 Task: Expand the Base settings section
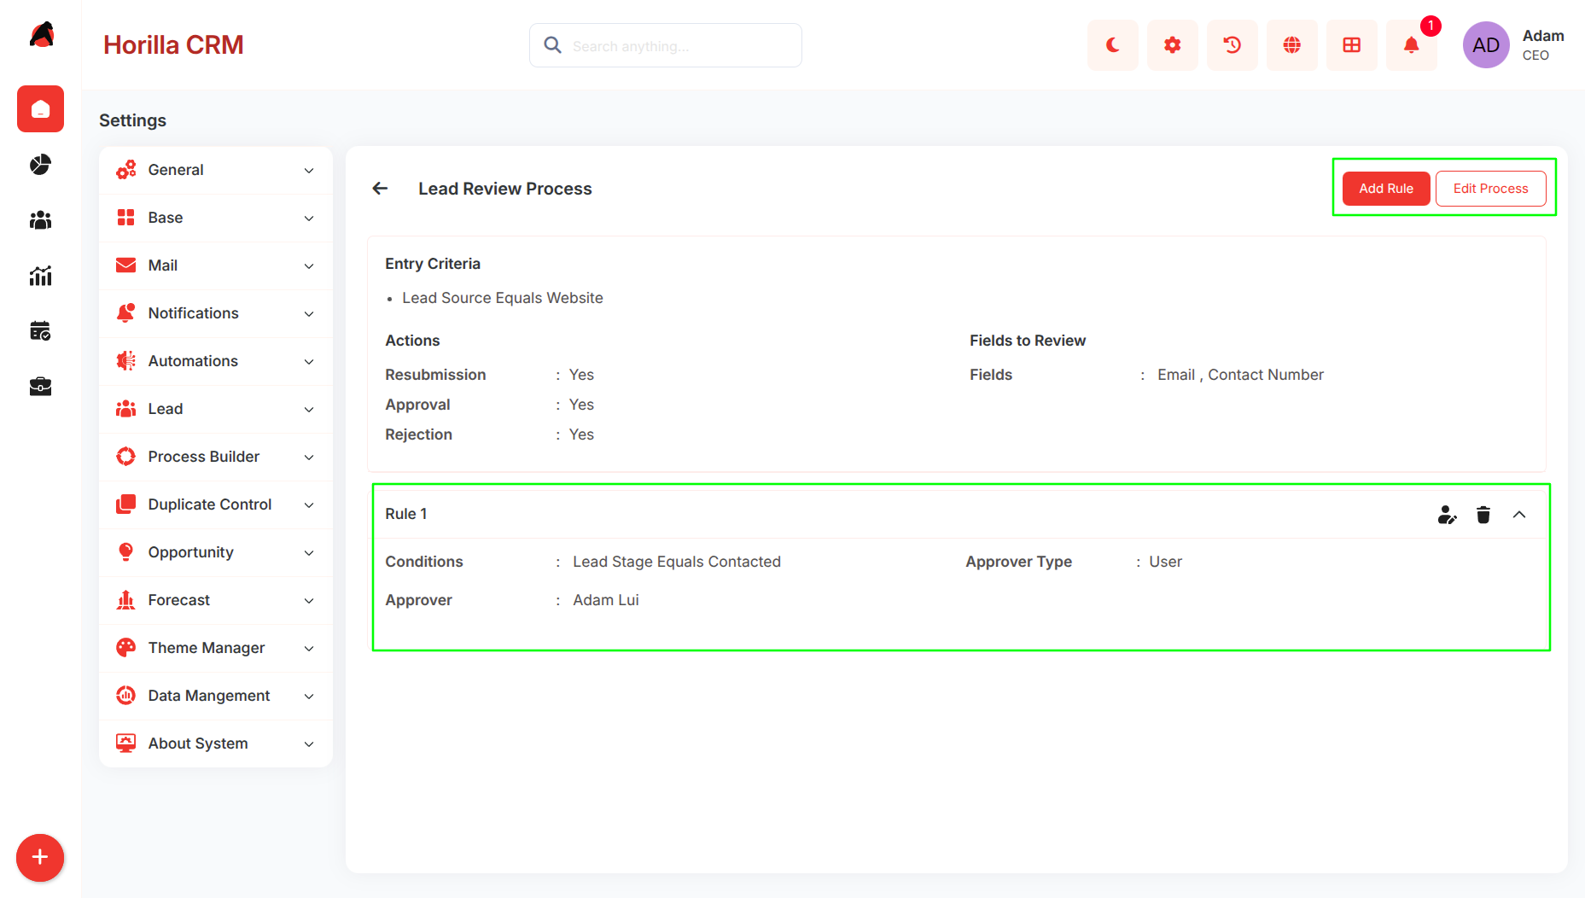click(x=216, y=218)
